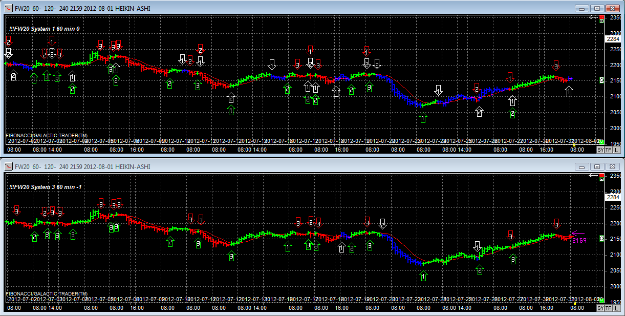Click green square at bottom of top chart scale
Viewport: 625px width, 316px height.
click(x=602, y=142)
